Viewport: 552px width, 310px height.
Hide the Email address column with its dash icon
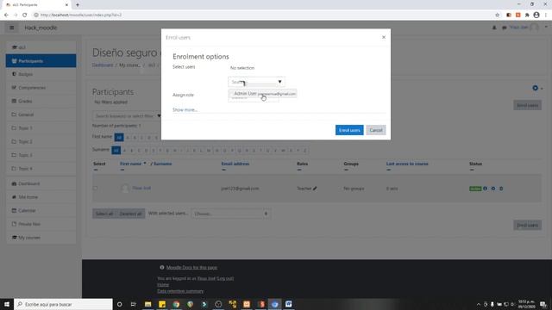(x=223, y=170)
